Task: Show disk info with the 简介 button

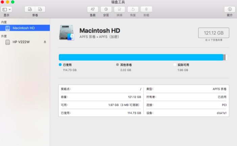Action: pyautogui.click(x=230, y=10)
